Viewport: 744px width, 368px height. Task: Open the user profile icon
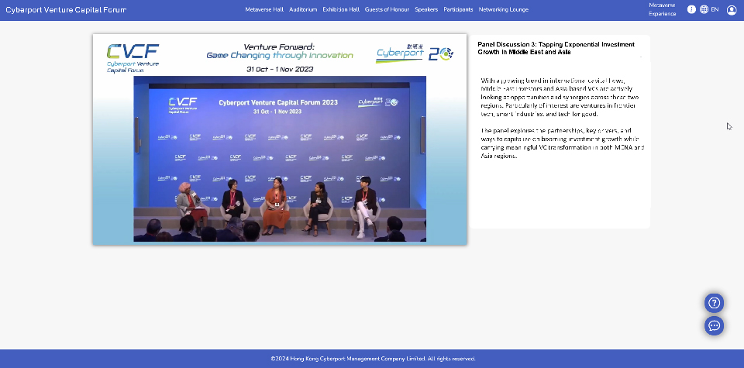pos(732,10)
